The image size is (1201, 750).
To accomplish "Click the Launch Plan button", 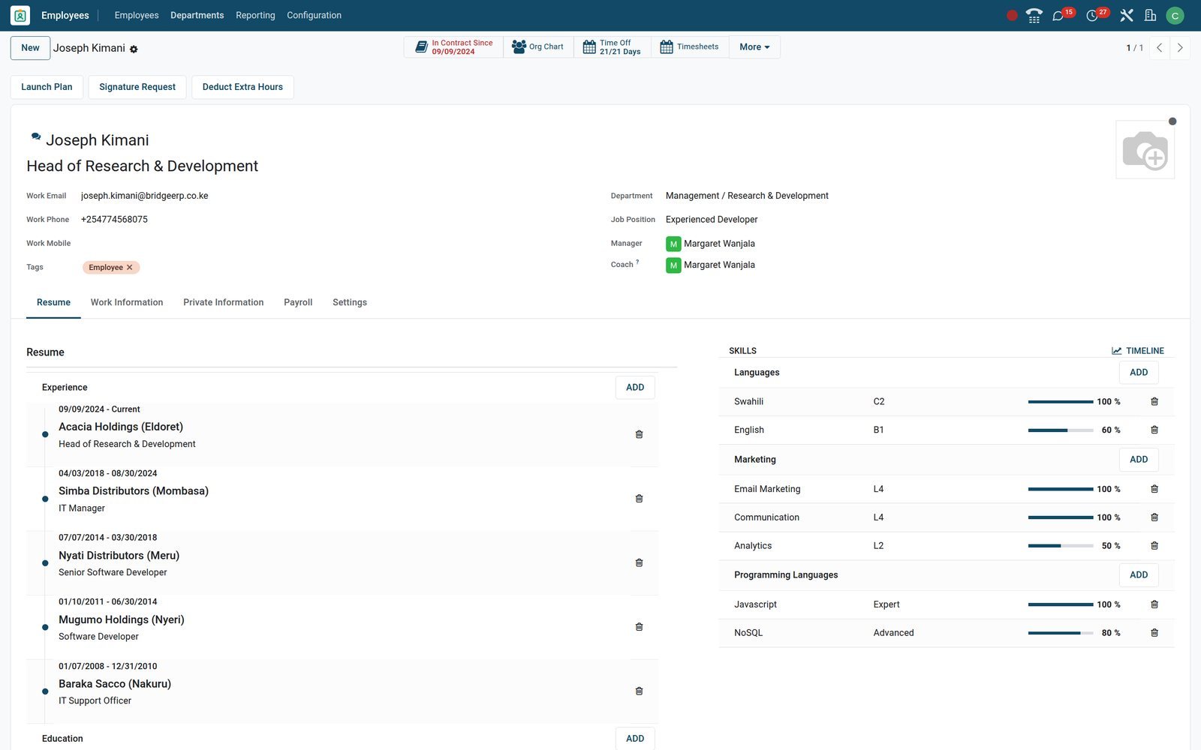I will (47, 87).
